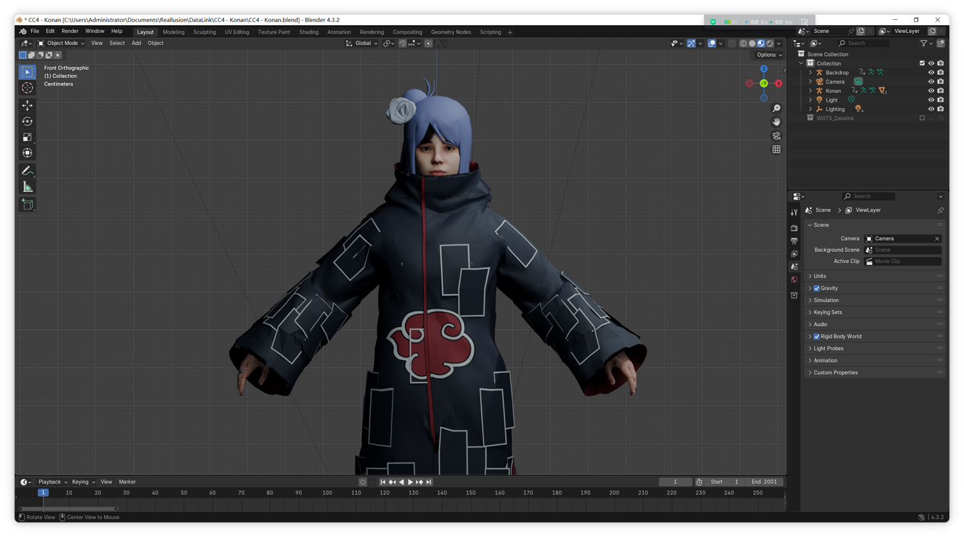Activate the Transform tool
The height and width of the screenshot is (537, 964).
point(27,153)
